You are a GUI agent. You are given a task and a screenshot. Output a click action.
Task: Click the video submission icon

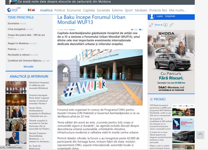pyautogui.click(x=165, y=25)
